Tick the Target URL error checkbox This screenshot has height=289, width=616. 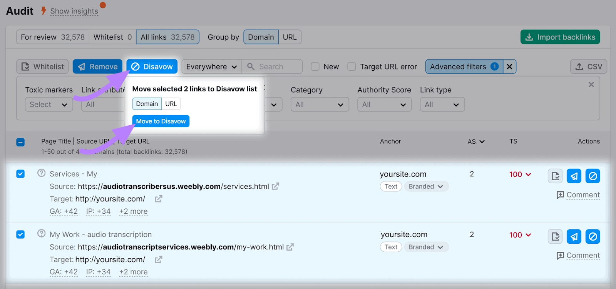[x=352, y=66]
